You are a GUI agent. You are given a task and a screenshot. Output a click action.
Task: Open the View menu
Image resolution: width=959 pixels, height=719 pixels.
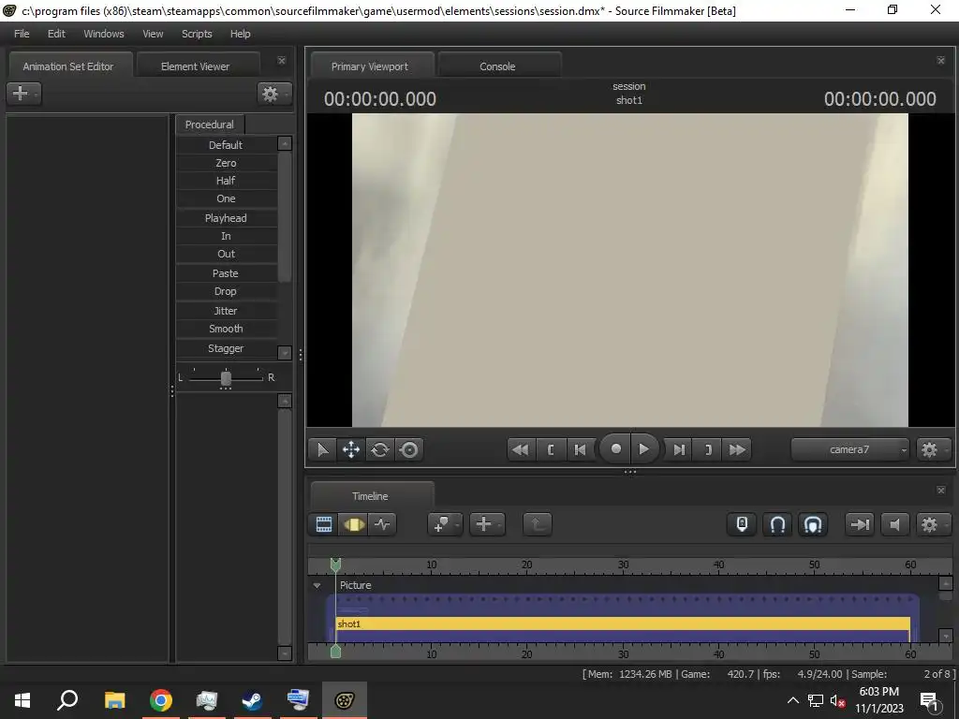(153, 34)
